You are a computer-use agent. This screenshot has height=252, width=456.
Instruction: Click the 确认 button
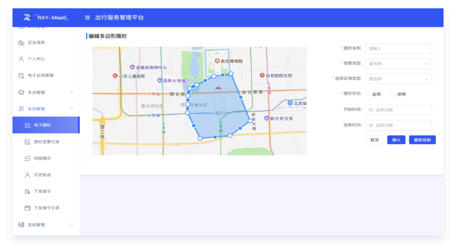tap(396, 140)
